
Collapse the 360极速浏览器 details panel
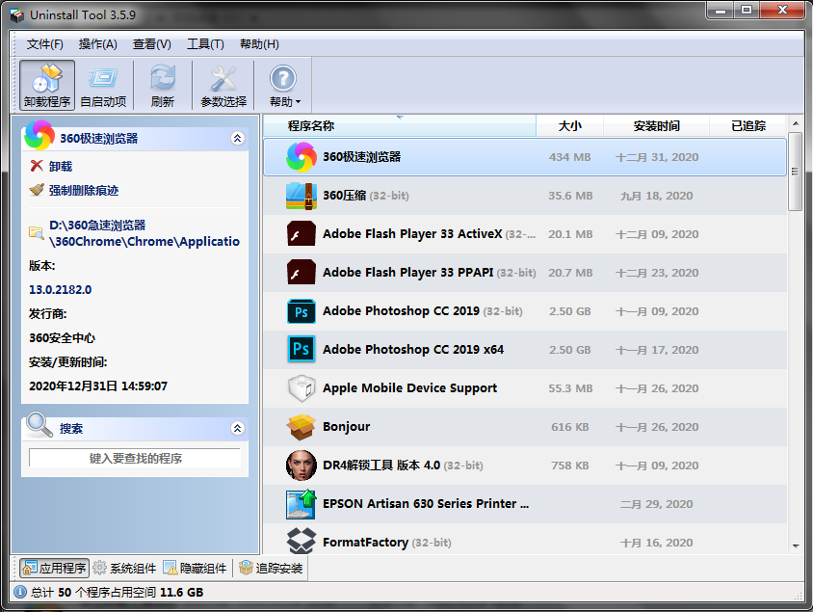pos(238,139)
